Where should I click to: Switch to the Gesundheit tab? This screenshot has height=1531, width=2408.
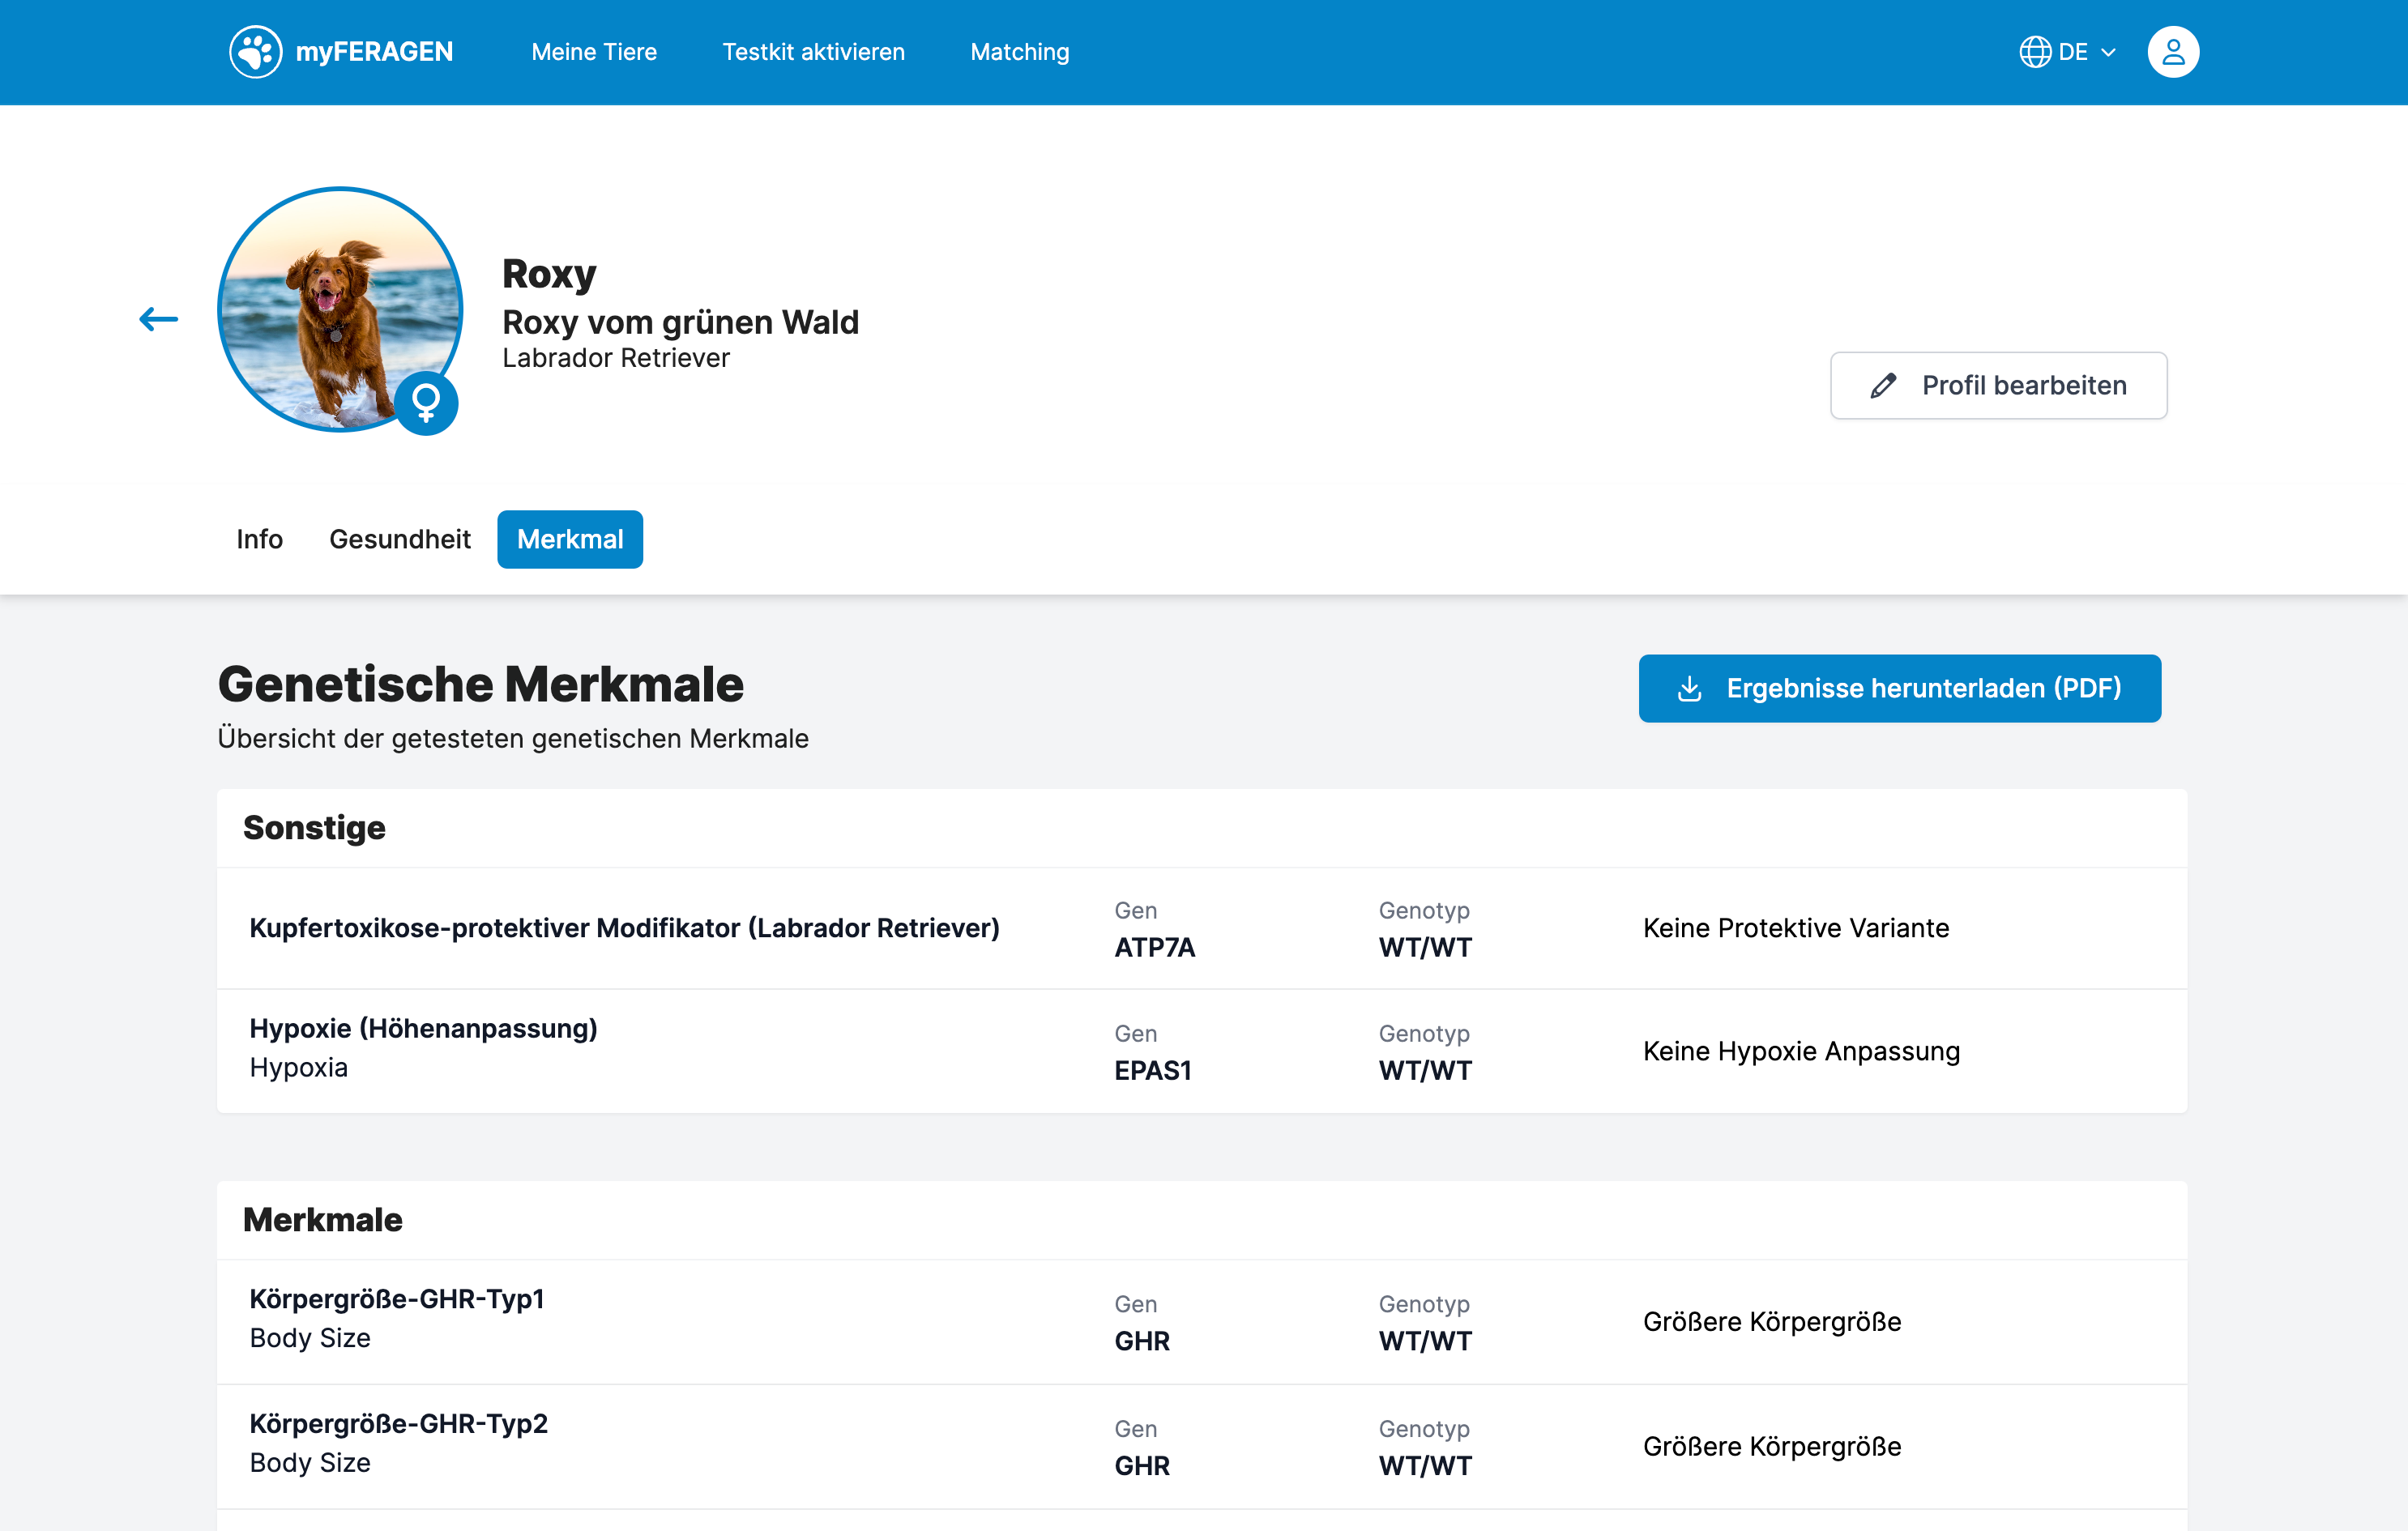click(x=399, y=539)
